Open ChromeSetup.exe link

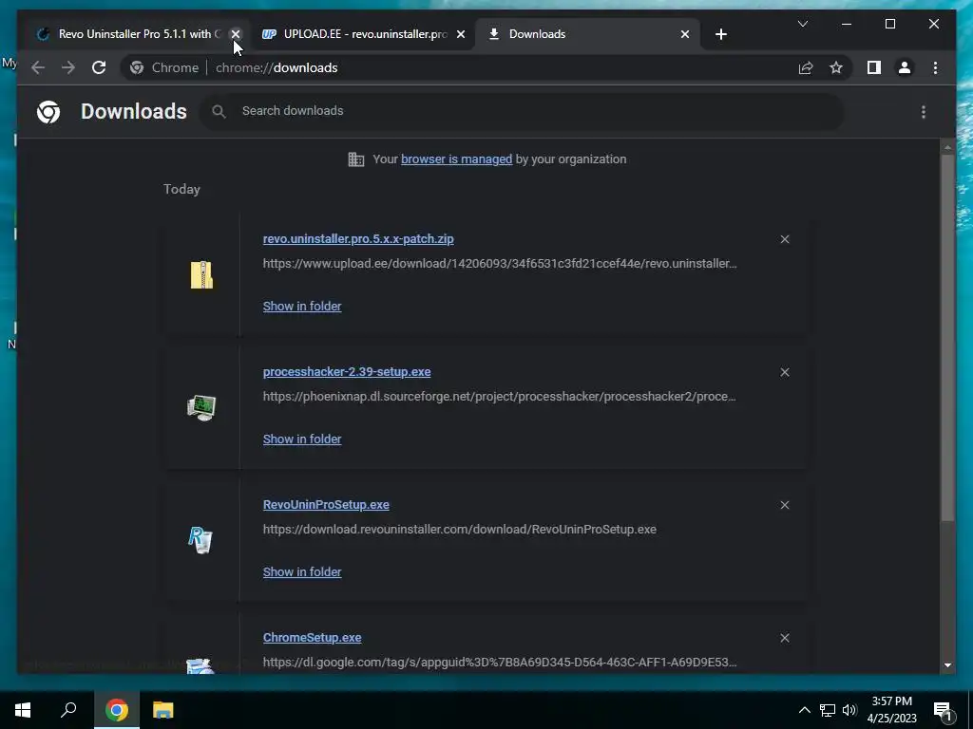coord(312,637)
